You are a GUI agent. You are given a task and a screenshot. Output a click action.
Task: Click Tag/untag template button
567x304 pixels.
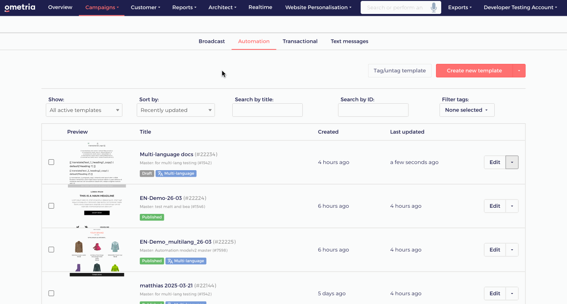(400, 71)
